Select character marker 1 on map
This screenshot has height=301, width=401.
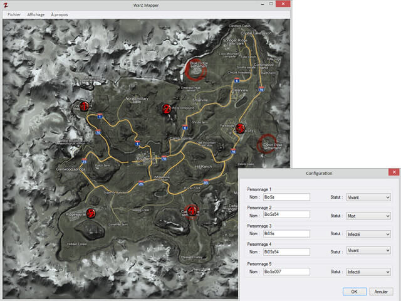click(84, 106)
